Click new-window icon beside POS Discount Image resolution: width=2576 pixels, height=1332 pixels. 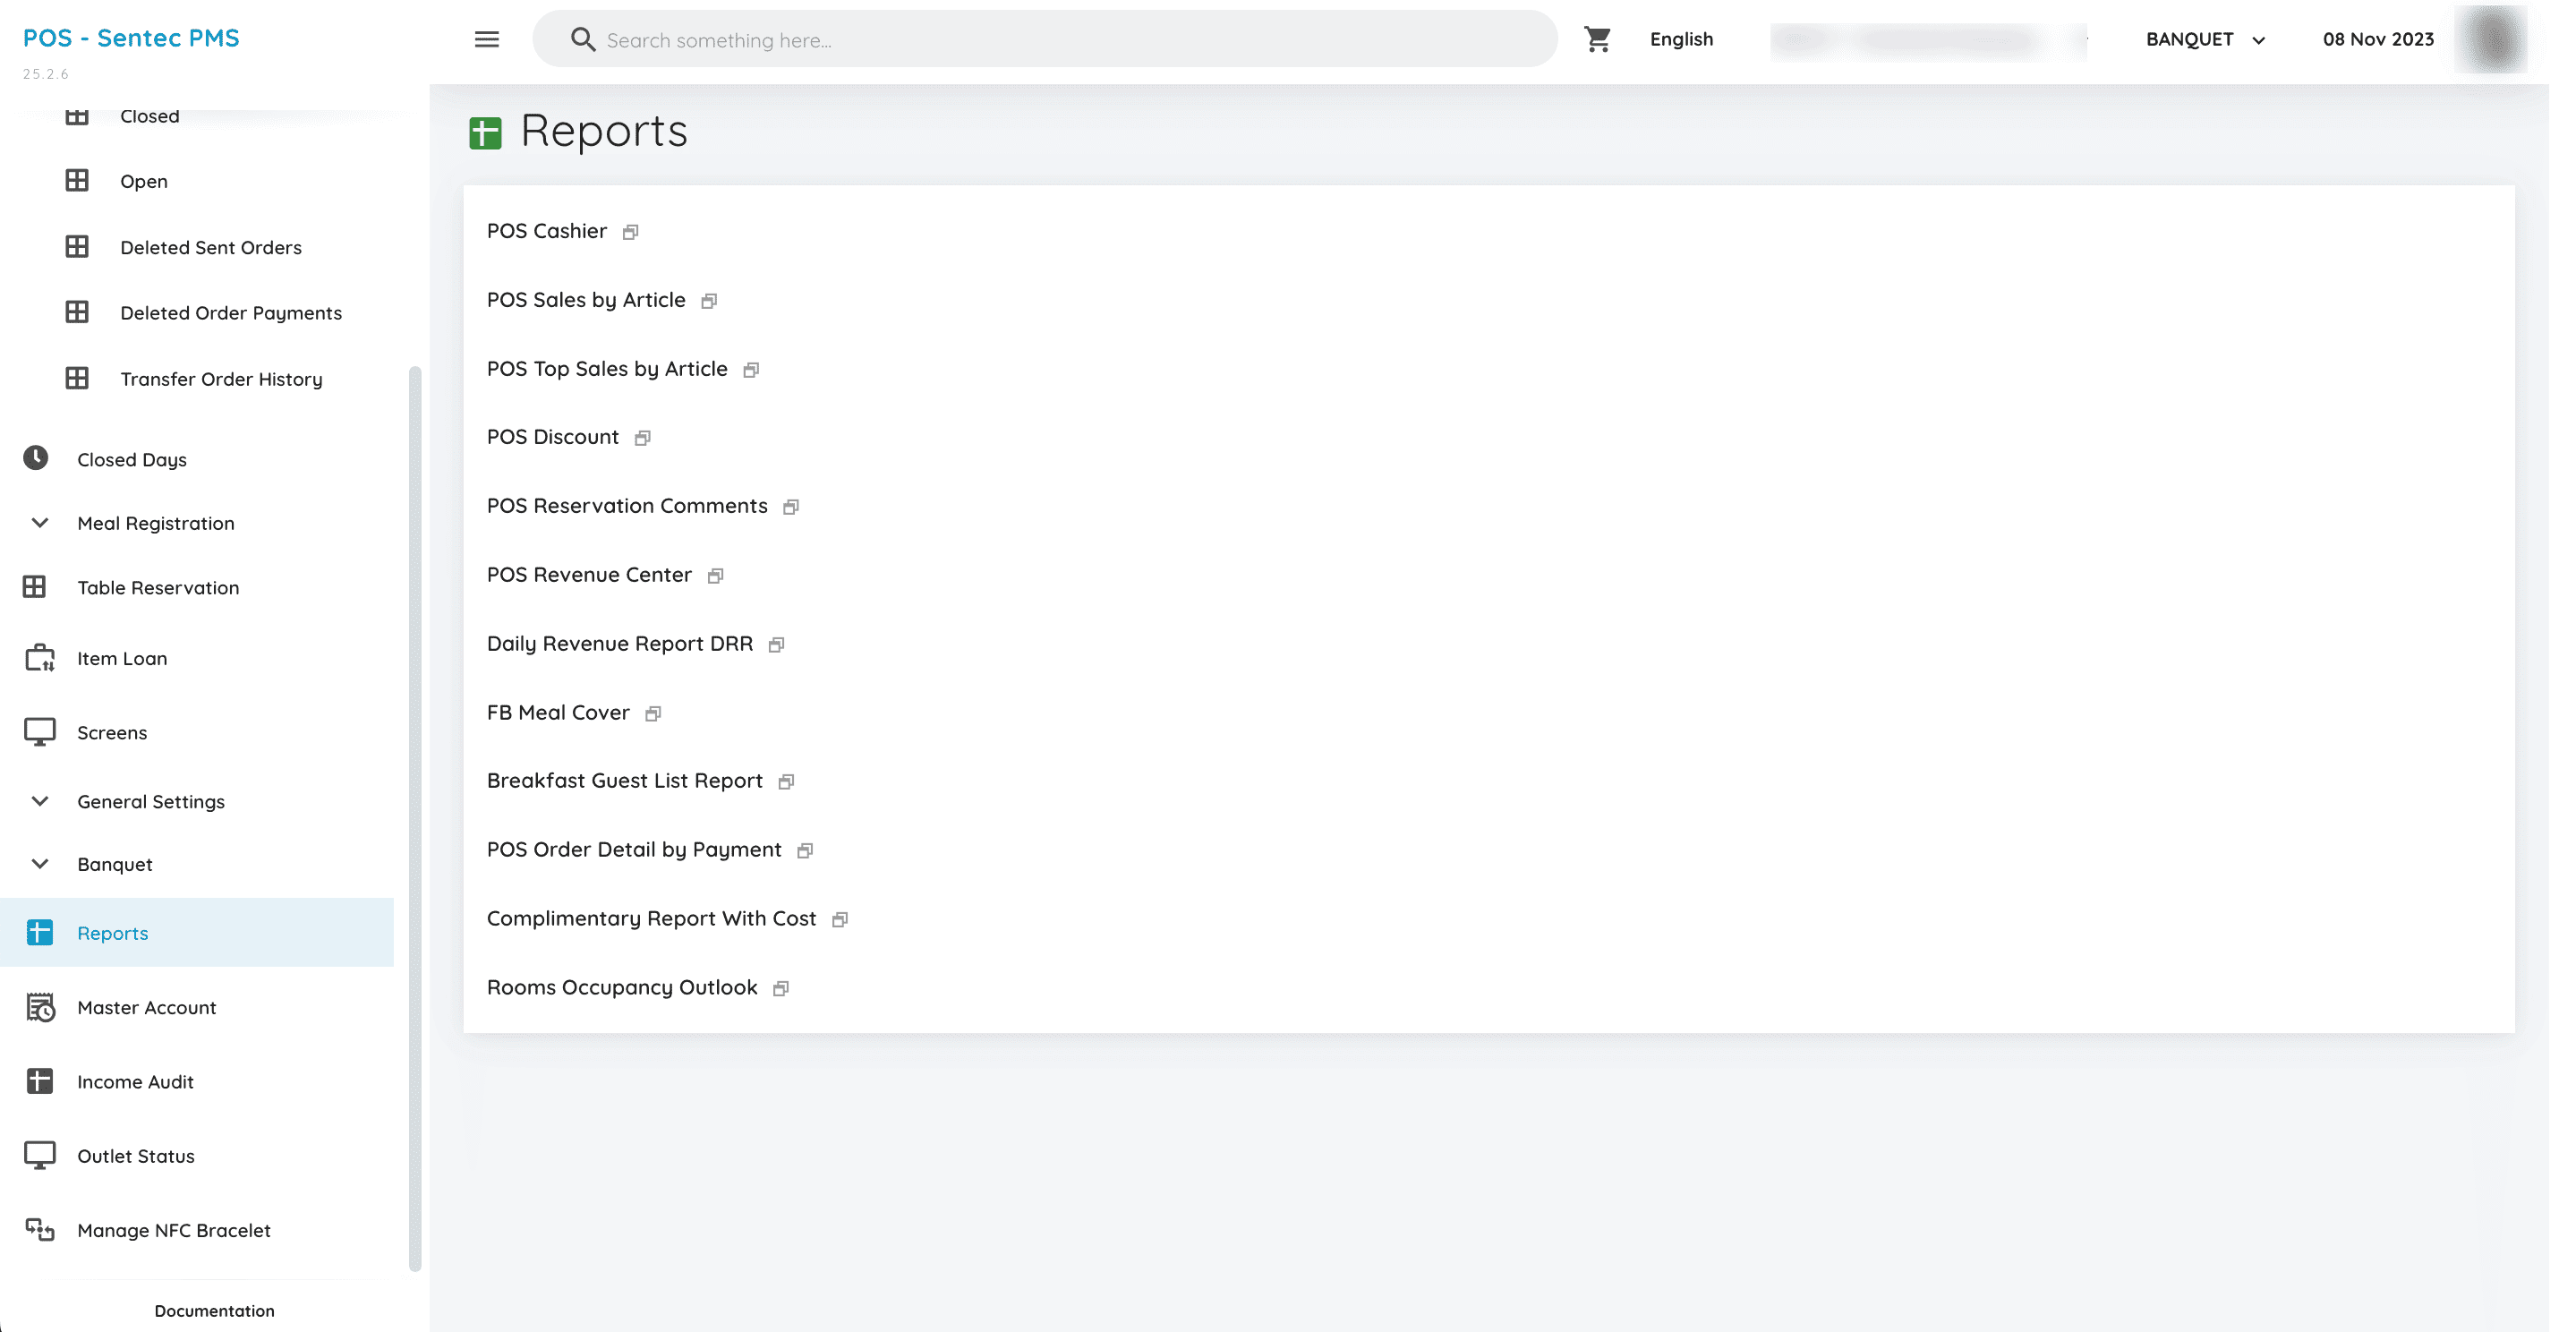(642, 438)
